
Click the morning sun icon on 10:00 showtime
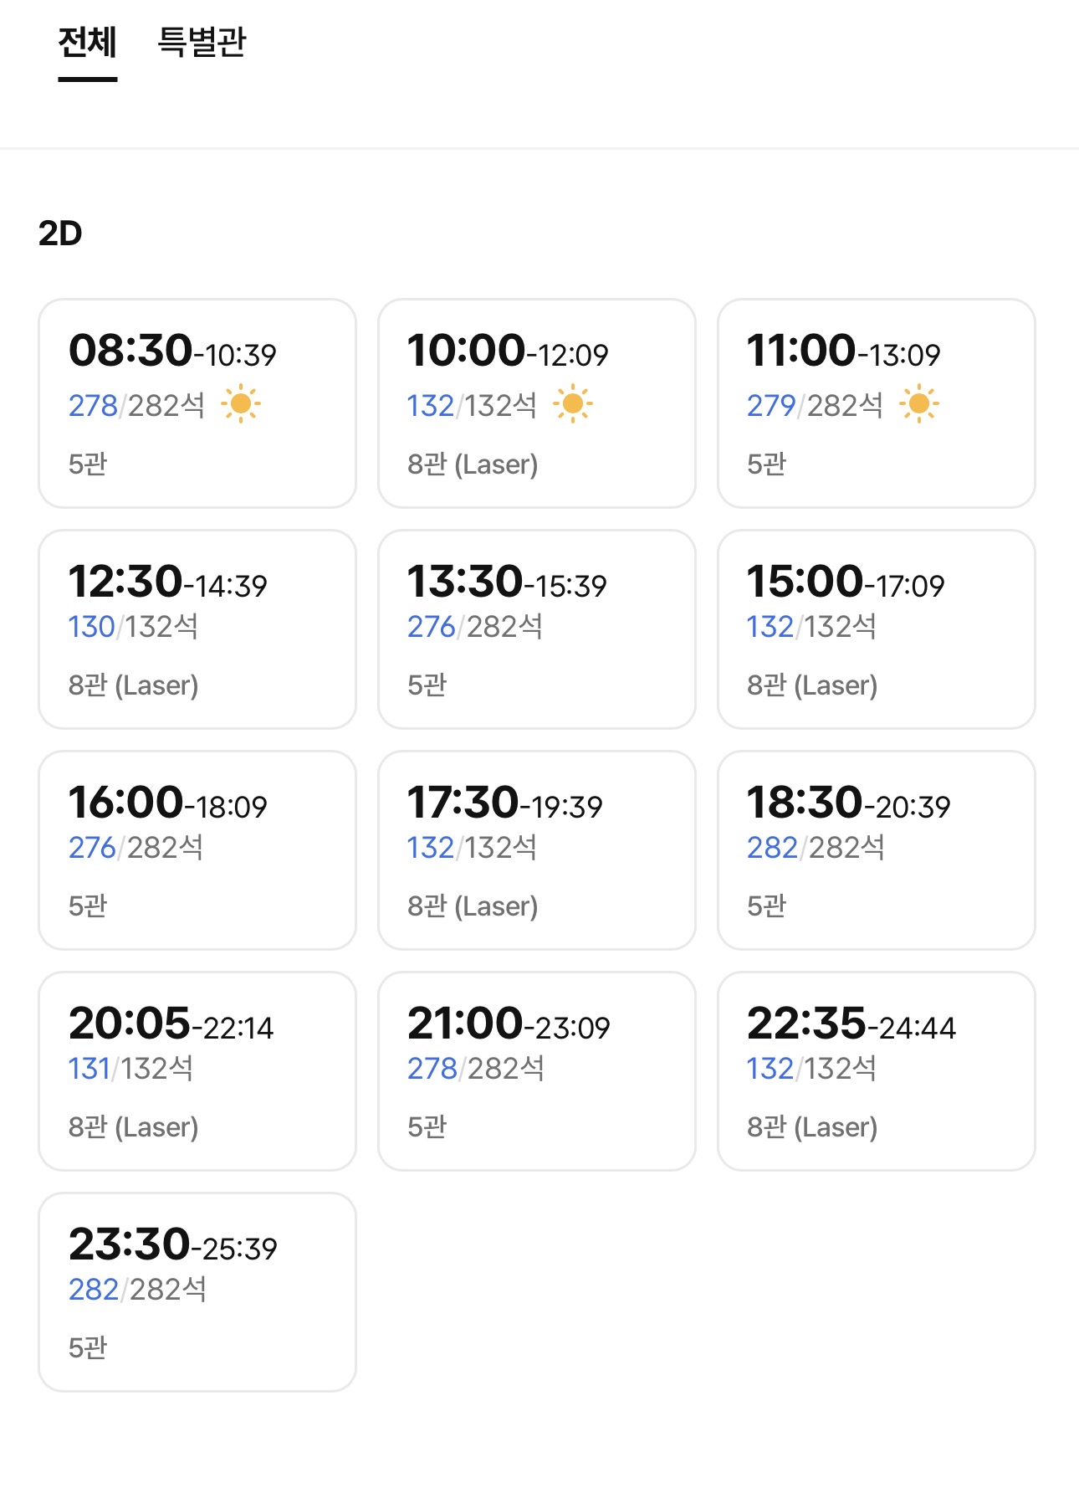[x=573, y=404]
